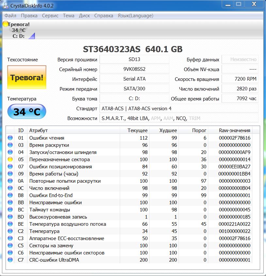
Task: Open the Язык(Language) menu
Action: coord(135,16)
